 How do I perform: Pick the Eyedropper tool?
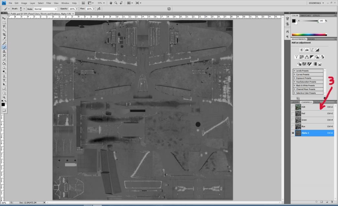[x=4, y=39]
